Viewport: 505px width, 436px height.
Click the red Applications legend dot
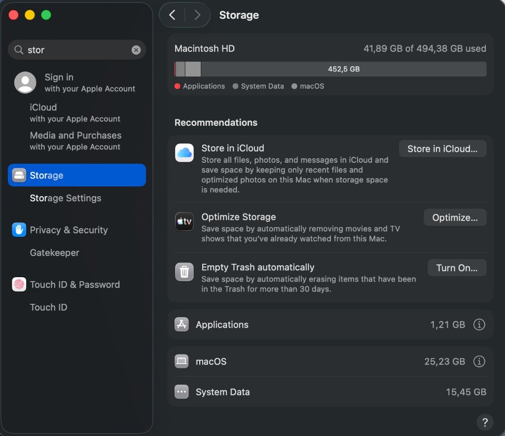pos(177,86)
